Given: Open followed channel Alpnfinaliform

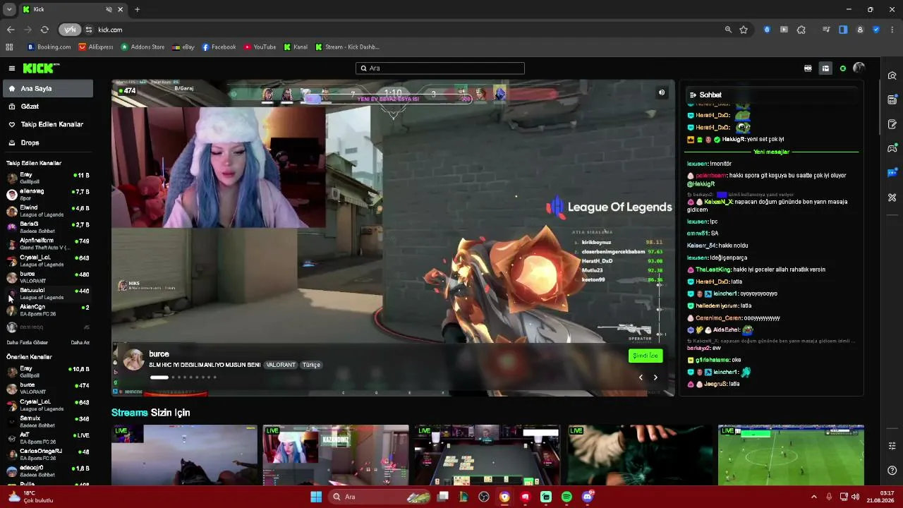Looking at the screenshot, I should 47,244.
